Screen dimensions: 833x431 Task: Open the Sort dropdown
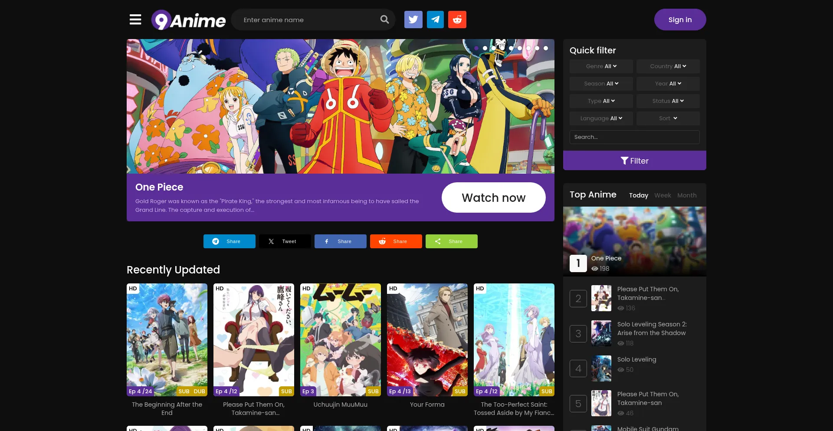point(668,118)
